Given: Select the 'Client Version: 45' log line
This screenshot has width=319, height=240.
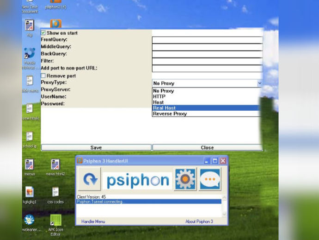Looking at the screenshot, I should tap(91, 197).
